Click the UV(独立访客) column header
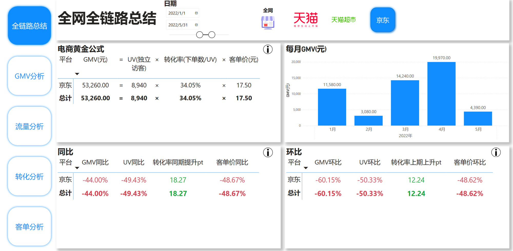This screenshot has width=513, height=251. (139, 64)
